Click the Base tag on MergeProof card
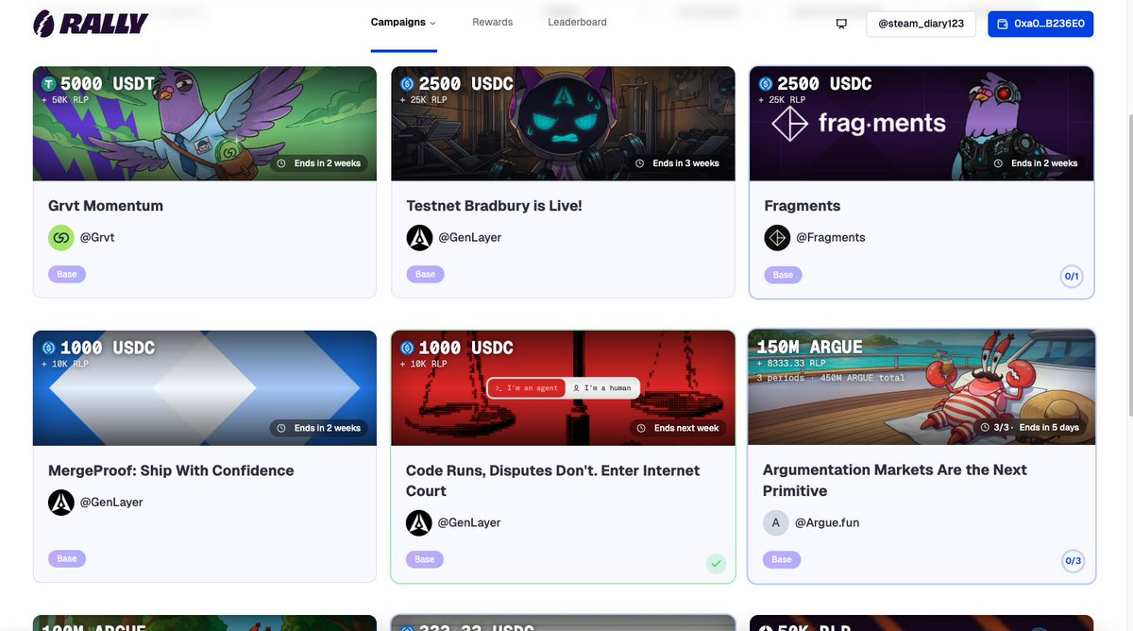Image resolution: width=1133 pixels, height=631 pixels. 67,558
